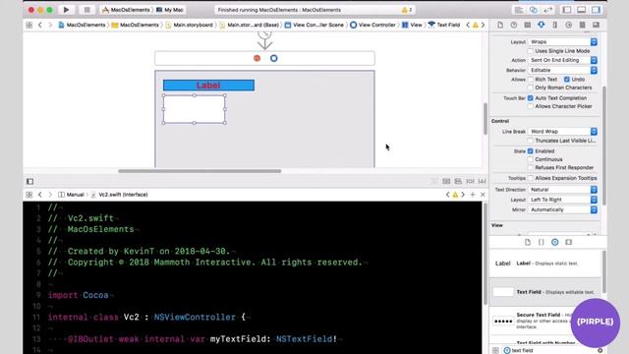Open the Layout Wraps dropdown

point(563,41)
